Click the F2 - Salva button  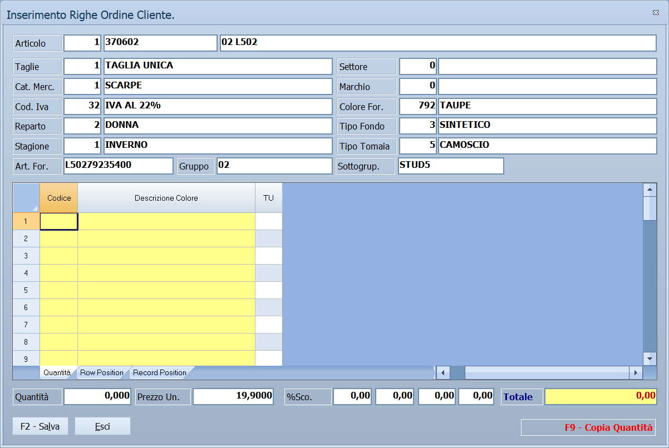tap(41, 426)
